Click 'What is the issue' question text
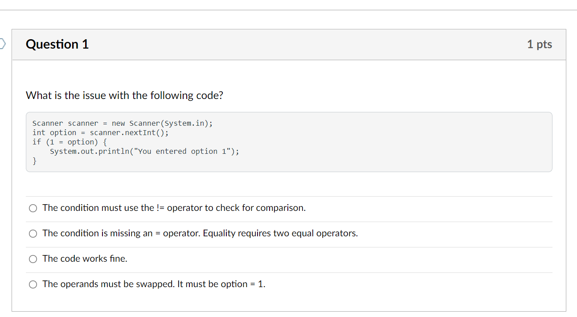 pyautogui.click(x=124, y=95)
